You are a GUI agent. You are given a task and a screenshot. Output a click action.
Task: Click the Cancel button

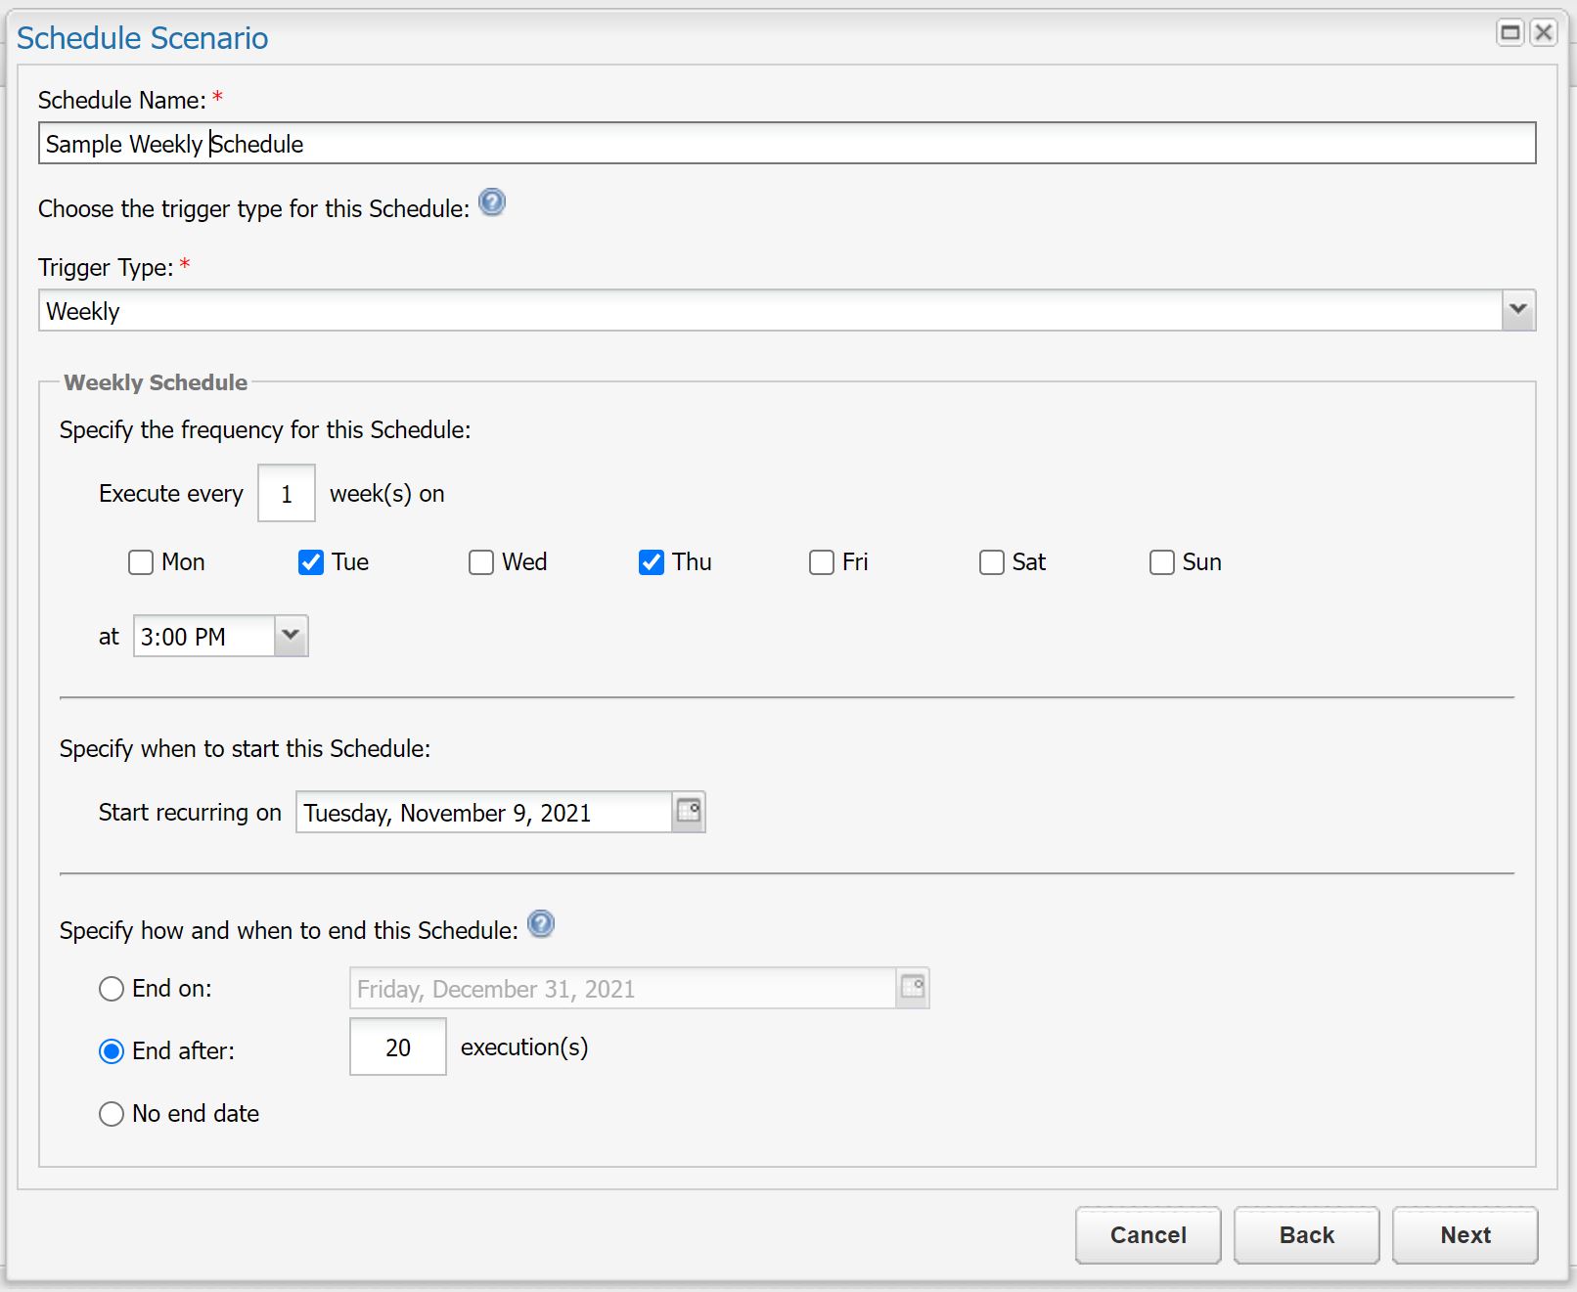(x=1148, y=1235)
